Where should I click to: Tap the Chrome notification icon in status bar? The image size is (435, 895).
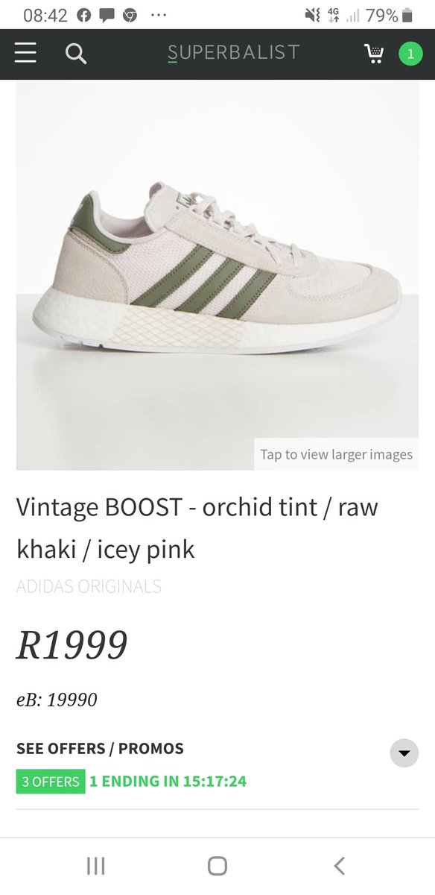tap(130, 15)
